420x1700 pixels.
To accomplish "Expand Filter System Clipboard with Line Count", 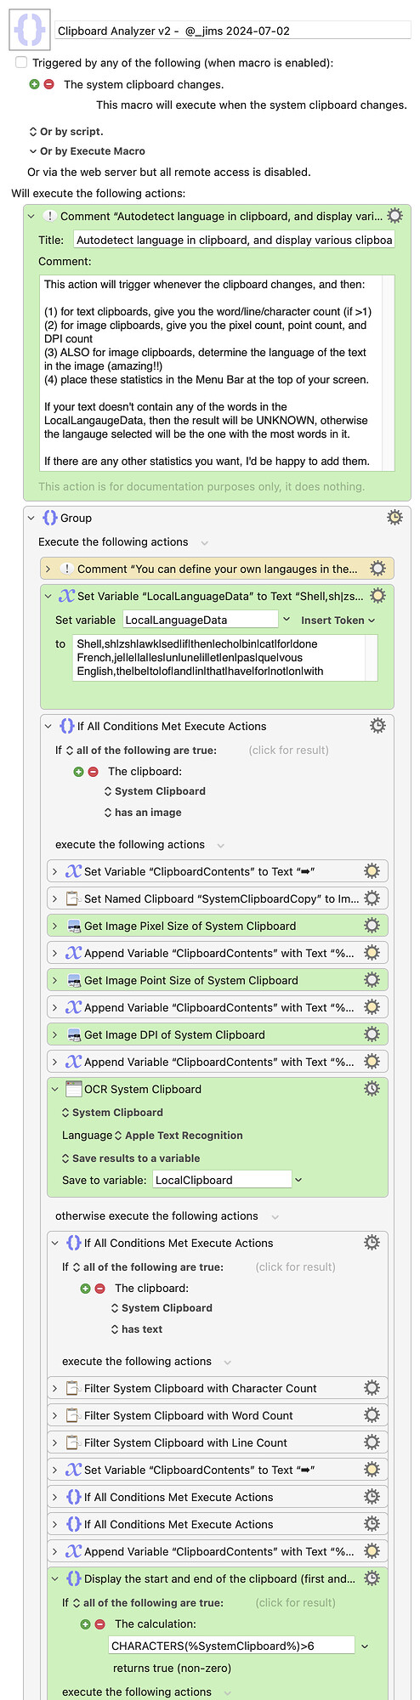I will pyautogui.click(x=55, y=1442).
